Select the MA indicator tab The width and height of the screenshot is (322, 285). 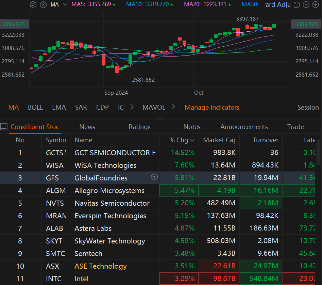point(14,107)
